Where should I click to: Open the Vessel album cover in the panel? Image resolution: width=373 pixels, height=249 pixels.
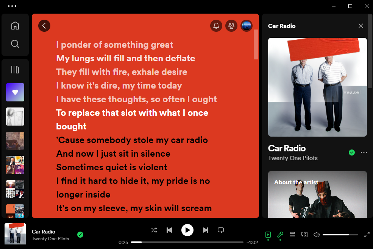click(317, 87)
